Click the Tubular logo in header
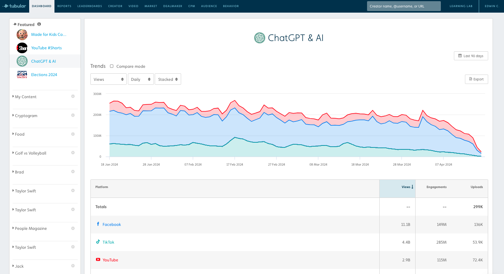 (15, 6)
